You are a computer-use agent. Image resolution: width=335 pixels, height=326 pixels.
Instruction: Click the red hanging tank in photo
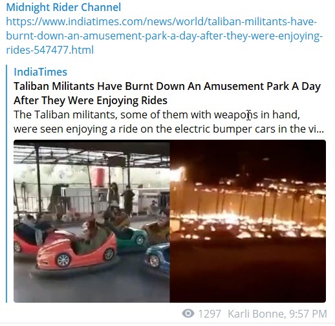tap(99, 177)
